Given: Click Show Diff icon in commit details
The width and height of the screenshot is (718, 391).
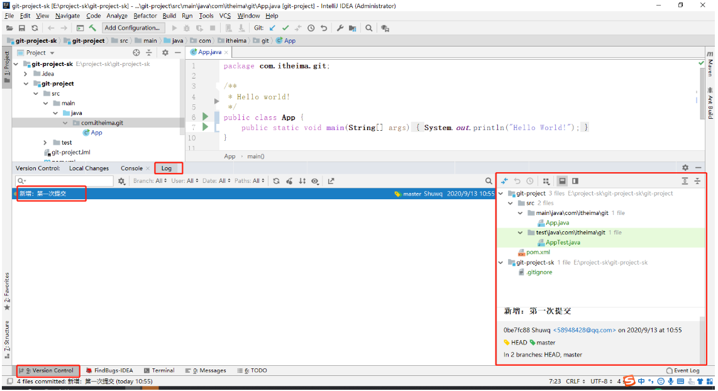Looking at the screenshot, I should pos(504,181).
